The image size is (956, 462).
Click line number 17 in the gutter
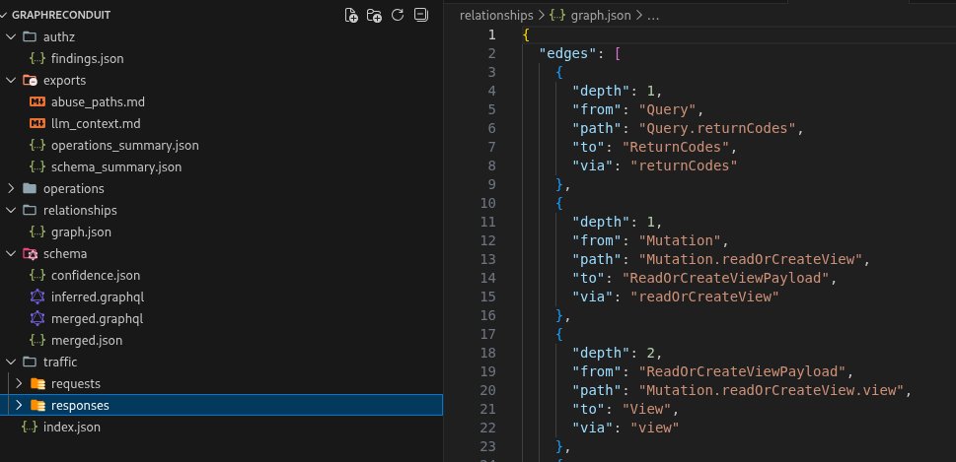tap(489, 334)
